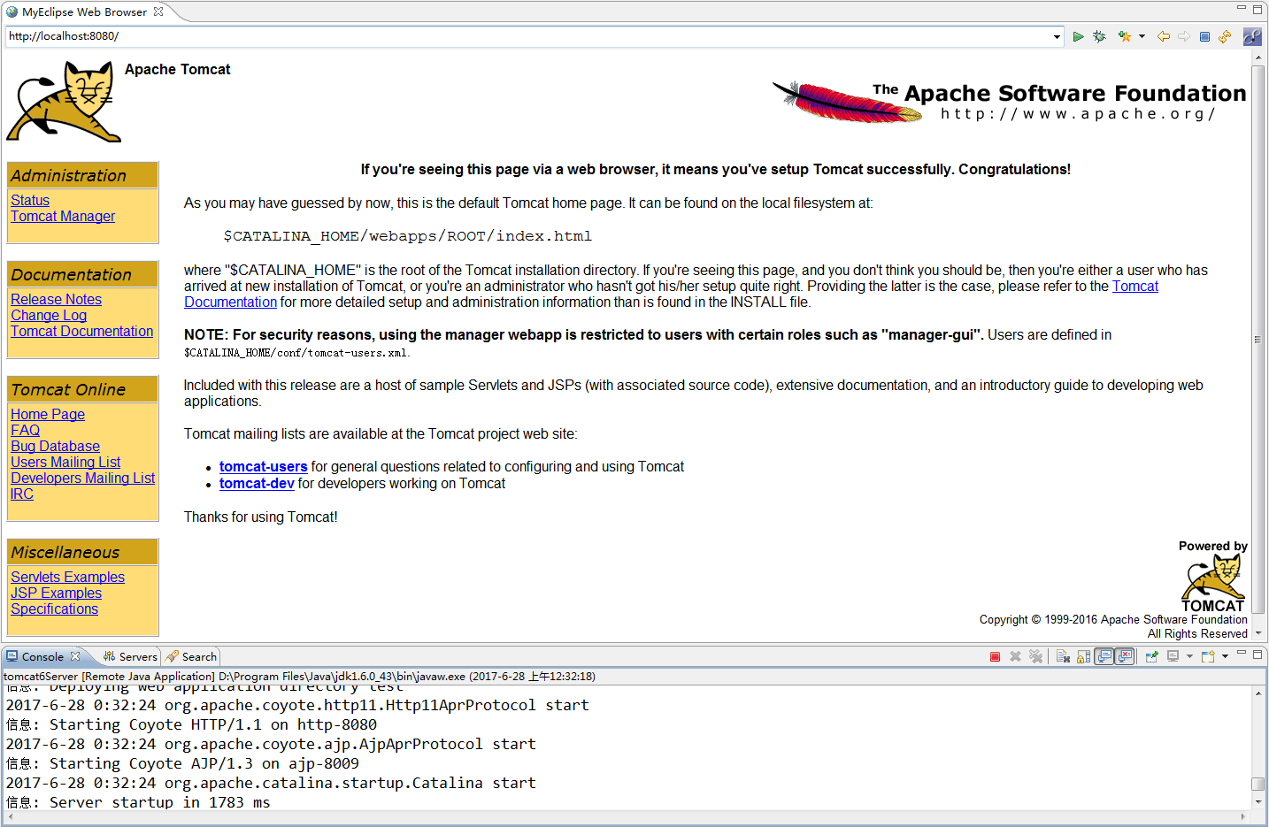1269x827 pixels.
Task: Click the tomcat-users mailing list link
Action: 263,466
